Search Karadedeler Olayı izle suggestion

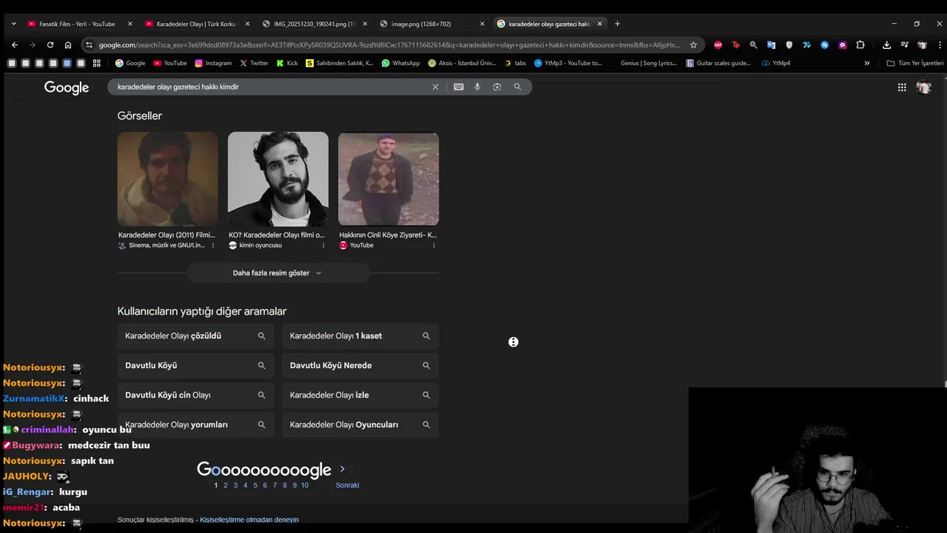point(360,395)
